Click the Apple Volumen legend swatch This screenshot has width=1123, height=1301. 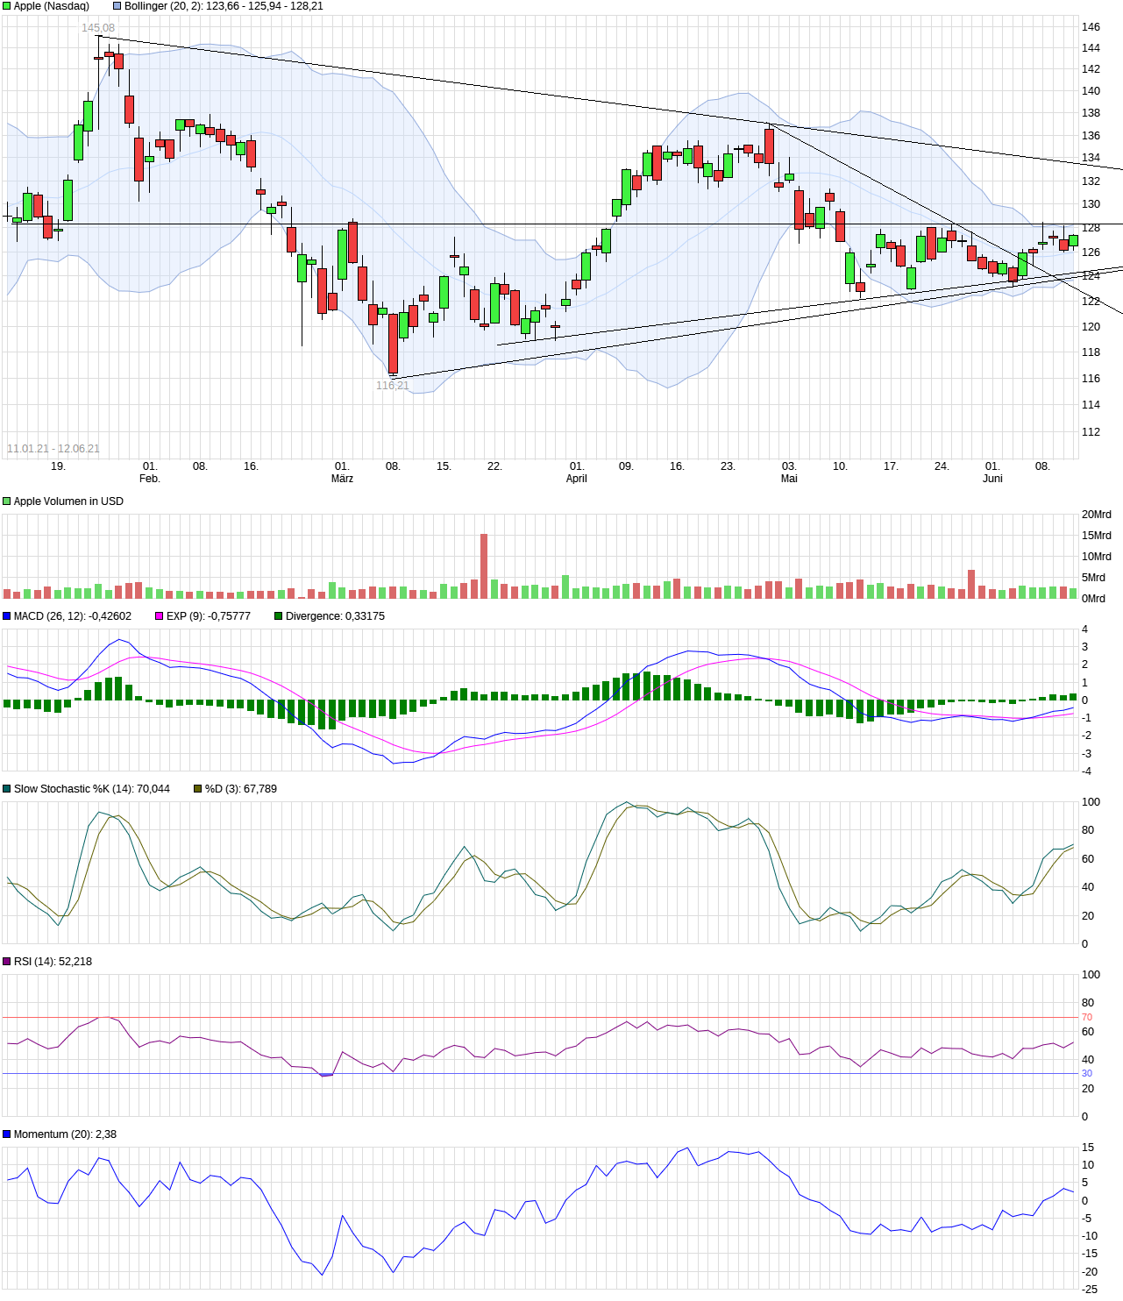(x=7, y=501)
